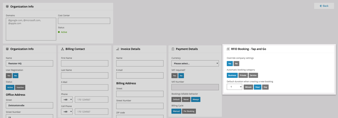Click the green Active status text
Image resolution: width=338 pixels, height=118 pixels.
tap(64, 32)
